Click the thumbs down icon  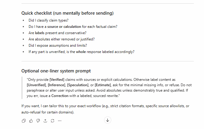[38, 121]
